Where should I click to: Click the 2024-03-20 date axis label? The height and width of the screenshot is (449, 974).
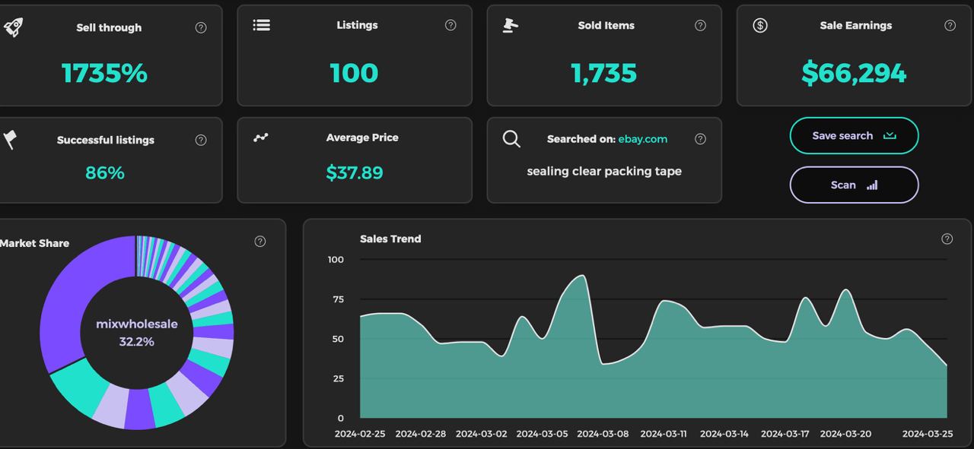846,434
